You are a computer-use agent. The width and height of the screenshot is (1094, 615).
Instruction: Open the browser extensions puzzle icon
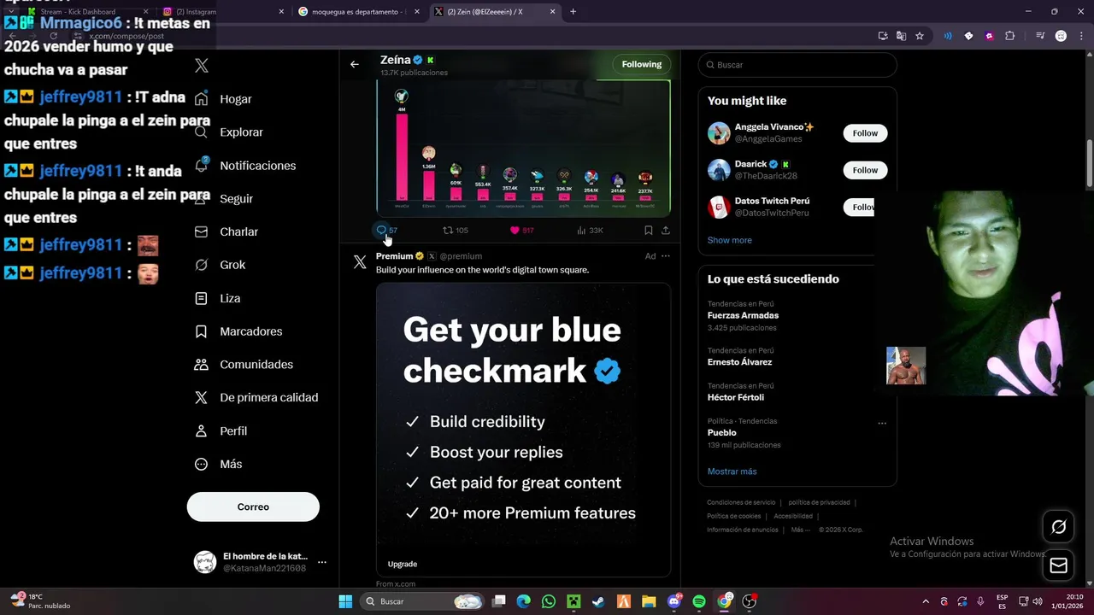1009,36
